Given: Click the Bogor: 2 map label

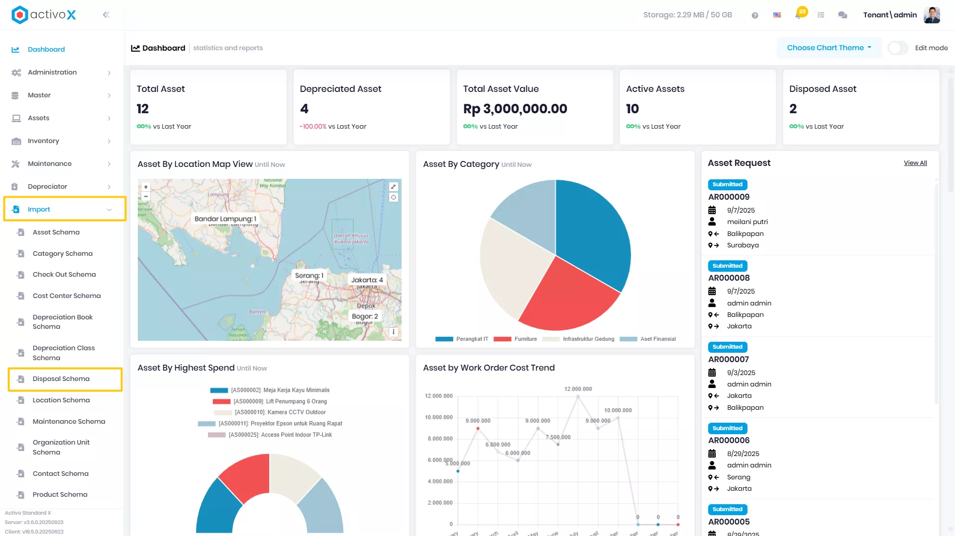Looking at the screenshot, I should tap(364, 316).
